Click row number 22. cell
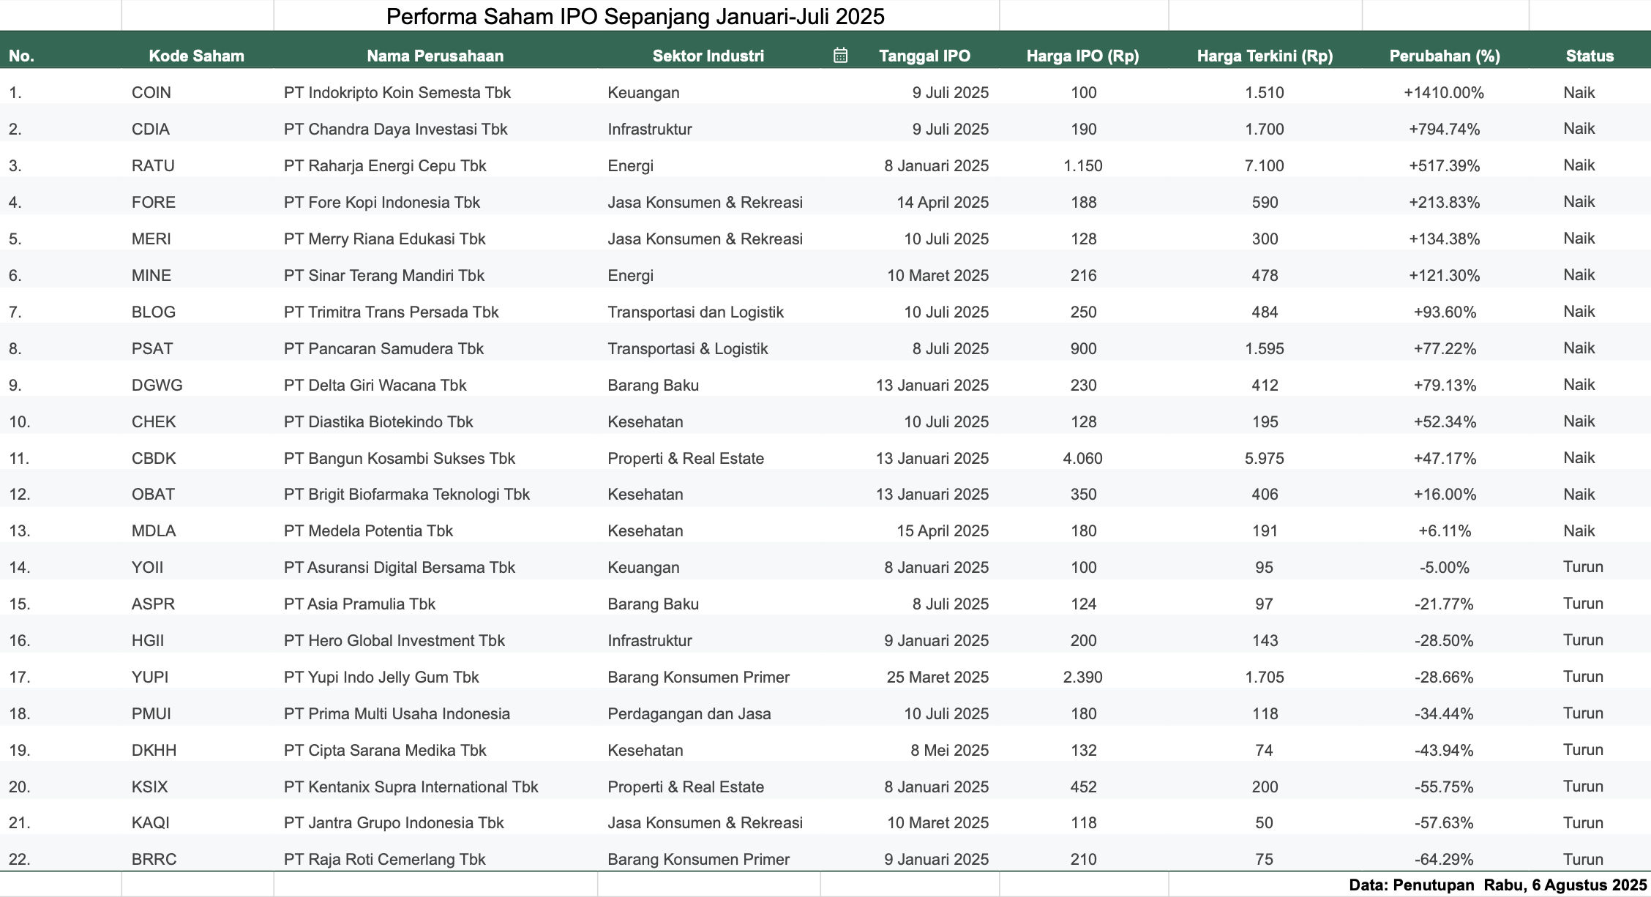Screen dimensions: 1651x897 [20, 859]
